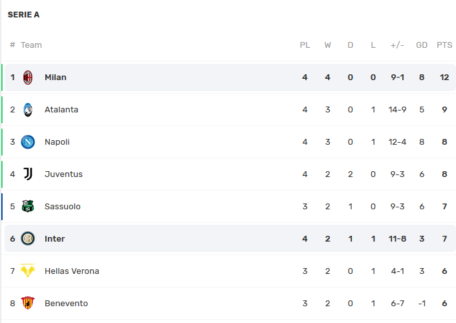Open the Atalanta team name link
Image resolution: width=456 pixels, height=323 pixels.
[x=61, y=110]
